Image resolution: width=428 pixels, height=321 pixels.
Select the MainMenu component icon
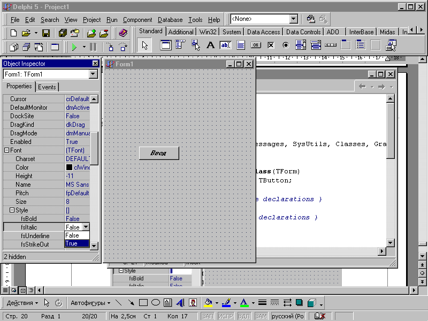tap(180, 45)
